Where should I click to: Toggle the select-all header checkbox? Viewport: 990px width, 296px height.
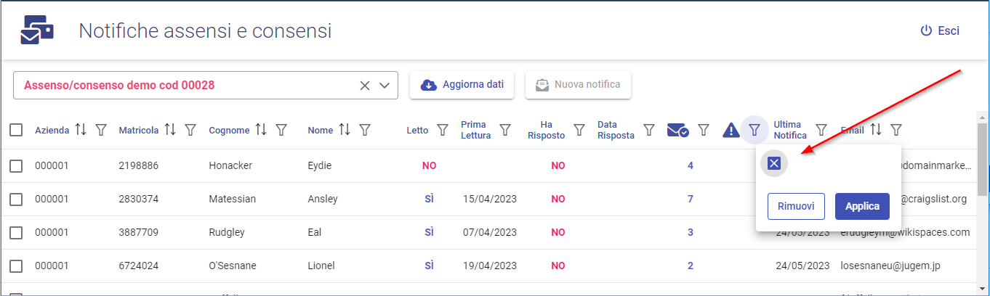pos(16,130)
